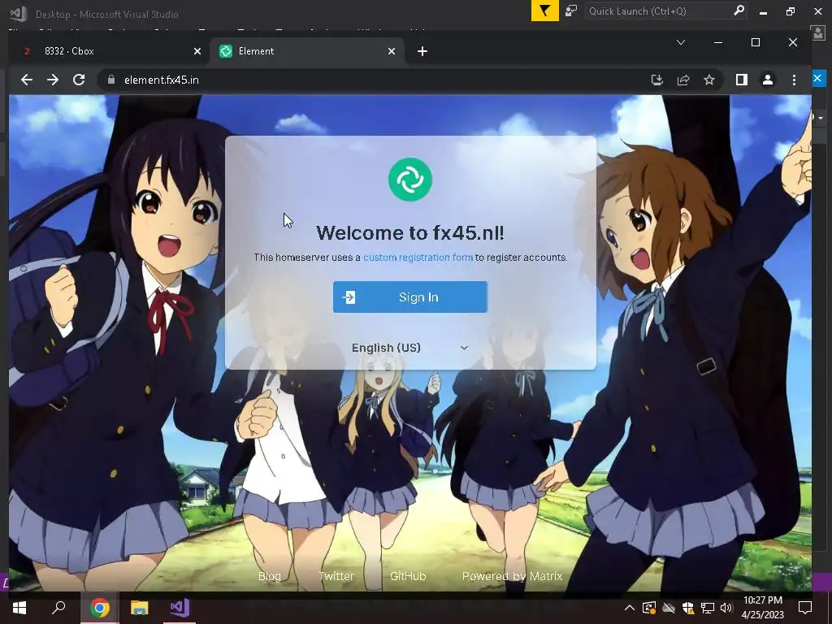This screenshot has height=624, width=832.
Task: Open Chrome's three-dot menu
Action: point(794,80)
